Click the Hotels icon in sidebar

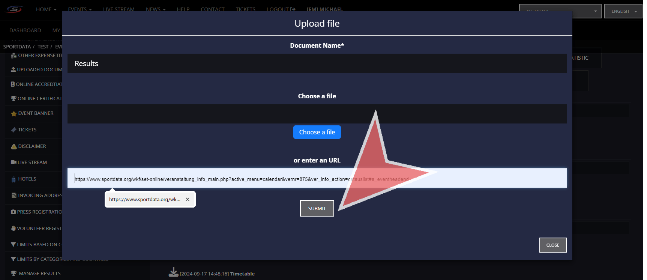coord(14,179)
